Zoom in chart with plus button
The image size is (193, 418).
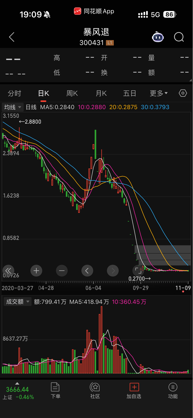36,271
